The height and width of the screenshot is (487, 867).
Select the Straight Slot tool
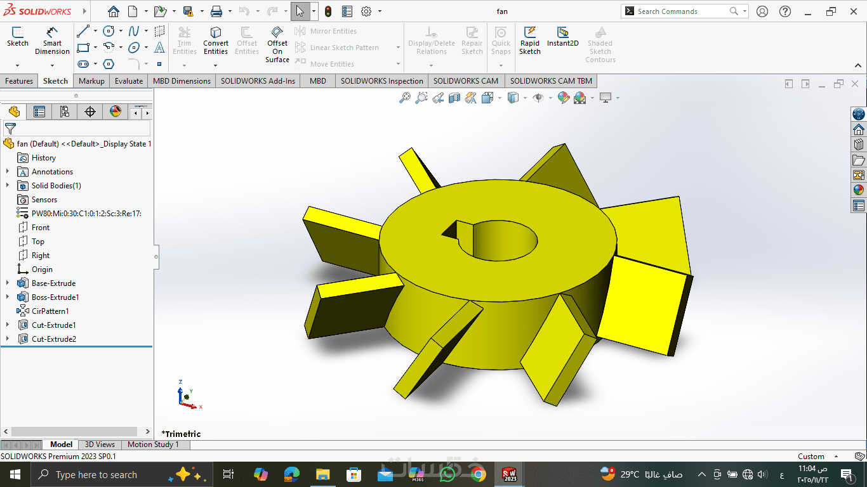coord(83,64)
